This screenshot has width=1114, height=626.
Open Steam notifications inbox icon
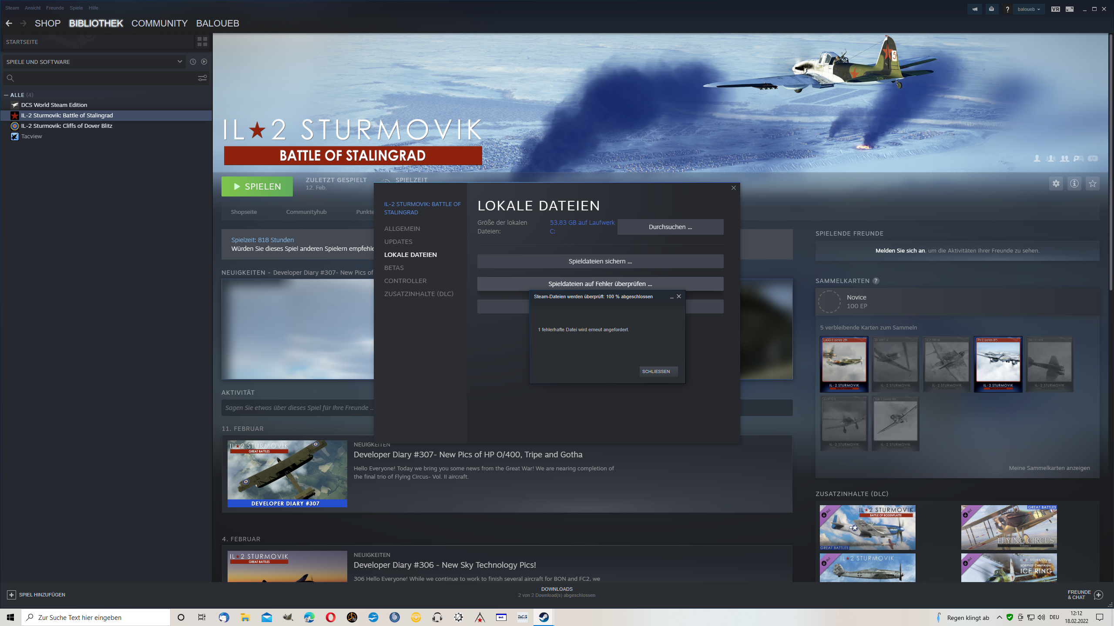tap(991, 9)
